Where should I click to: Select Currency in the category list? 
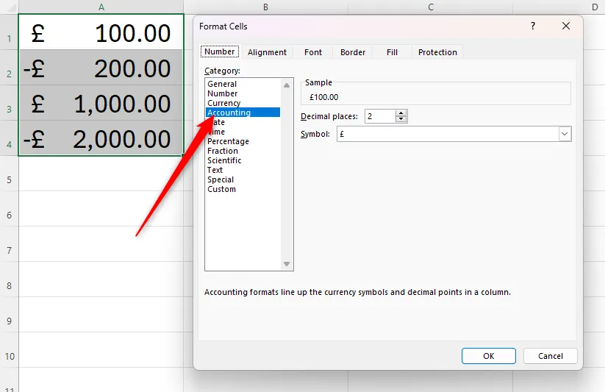(223, 103)
